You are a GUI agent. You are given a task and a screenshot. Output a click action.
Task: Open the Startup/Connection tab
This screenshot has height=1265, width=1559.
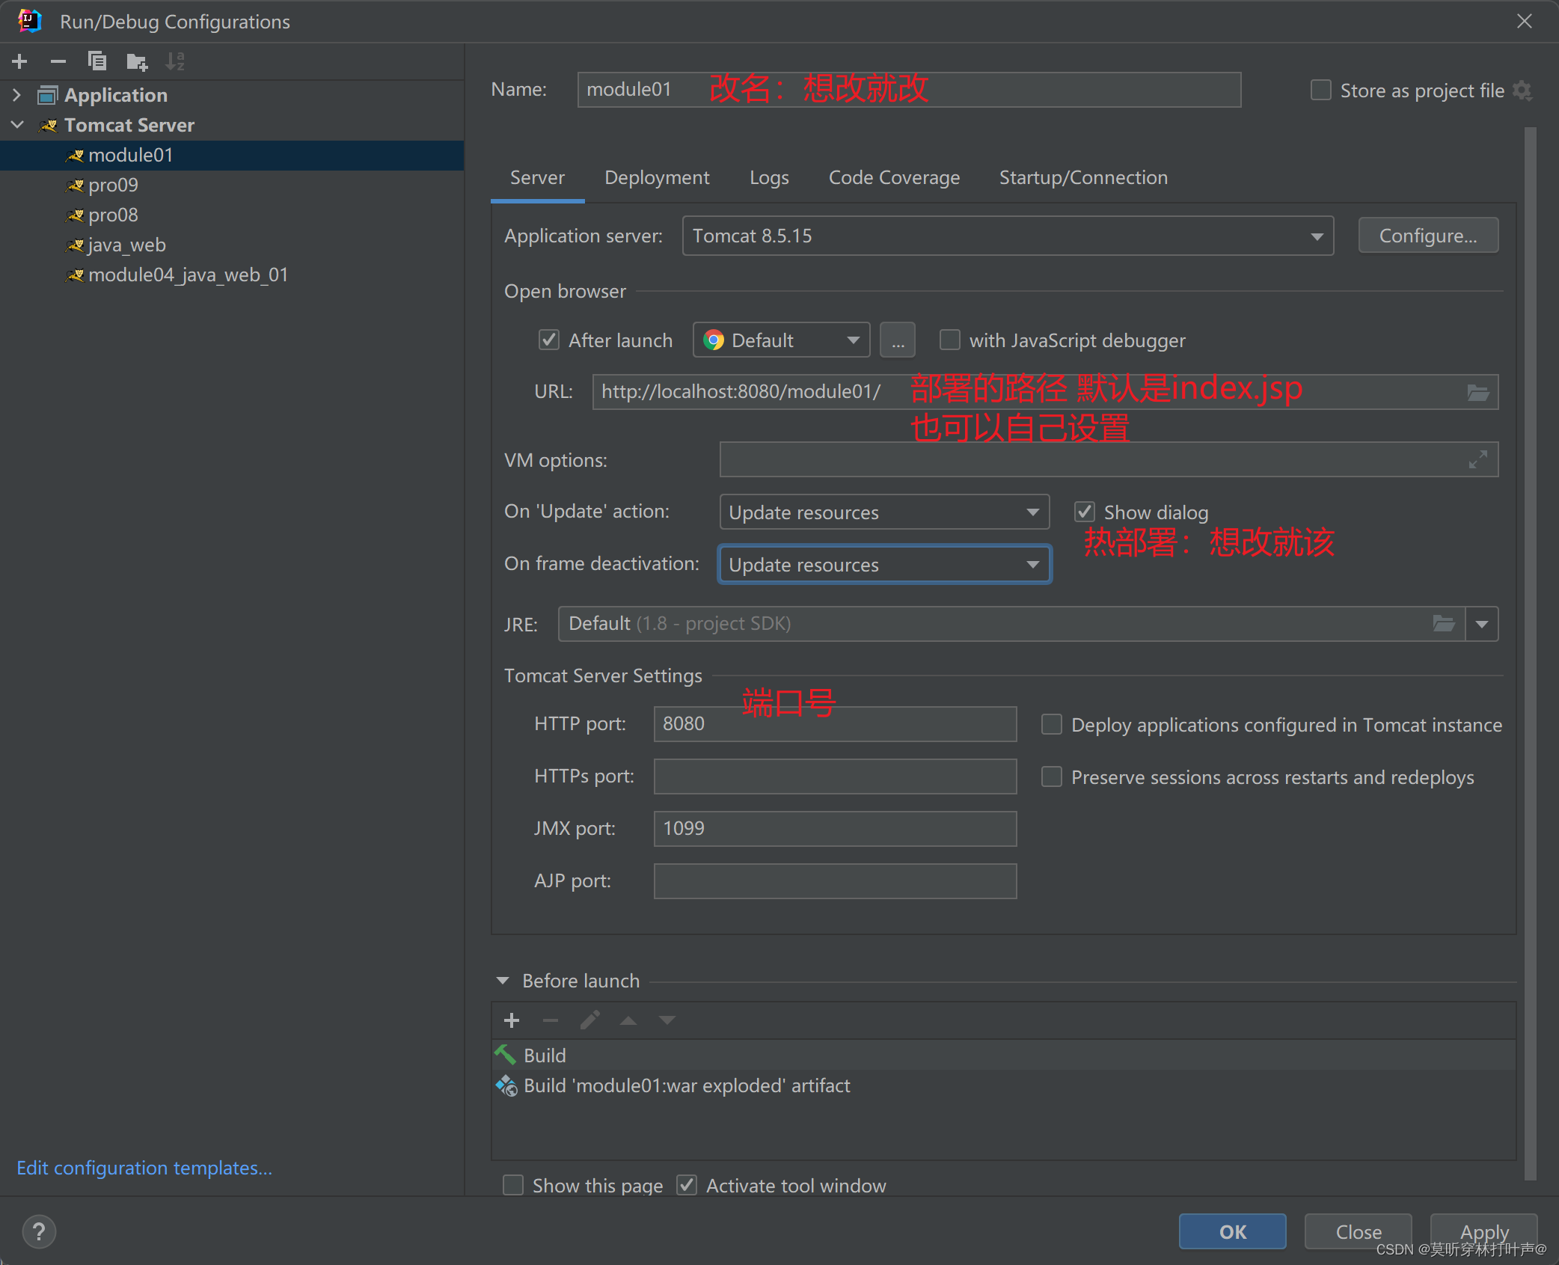point(1082,177)
